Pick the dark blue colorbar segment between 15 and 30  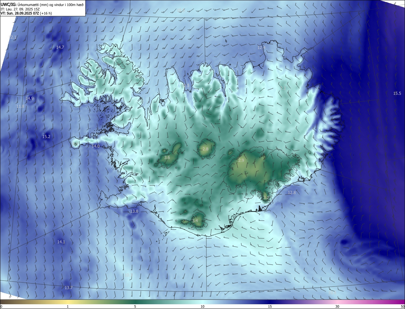coord(304,302)
